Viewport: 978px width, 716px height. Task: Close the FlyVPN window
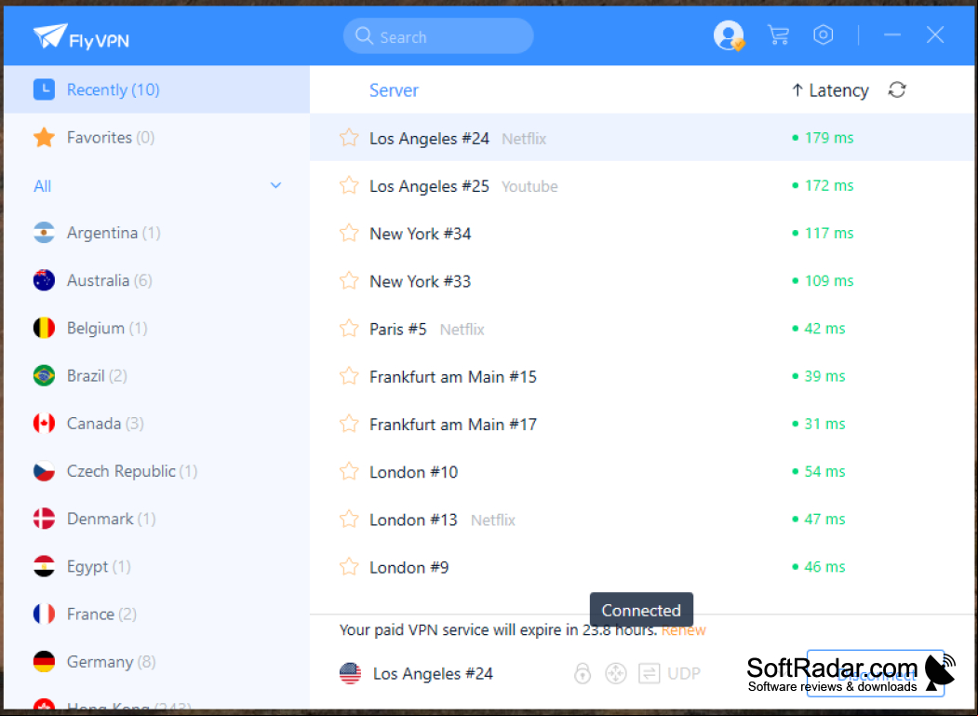pos(935,35)
